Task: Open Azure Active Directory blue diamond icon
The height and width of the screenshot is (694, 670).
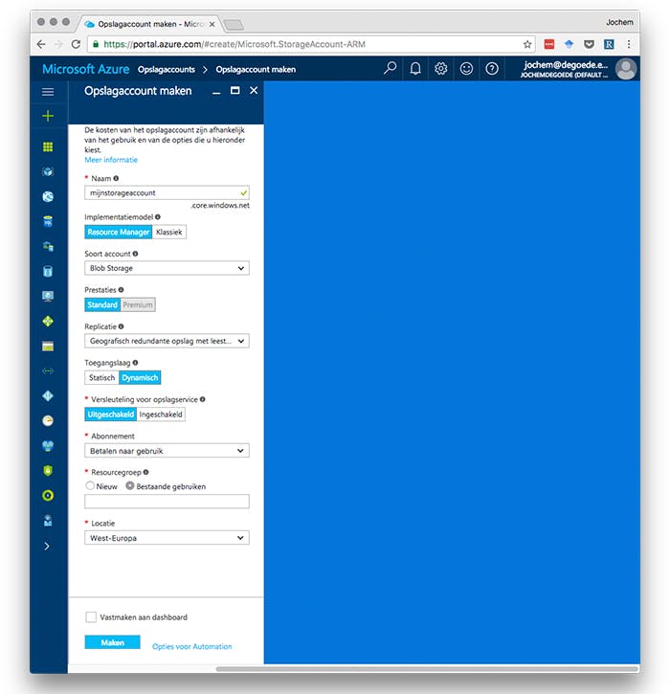Action: coord(48,395)
